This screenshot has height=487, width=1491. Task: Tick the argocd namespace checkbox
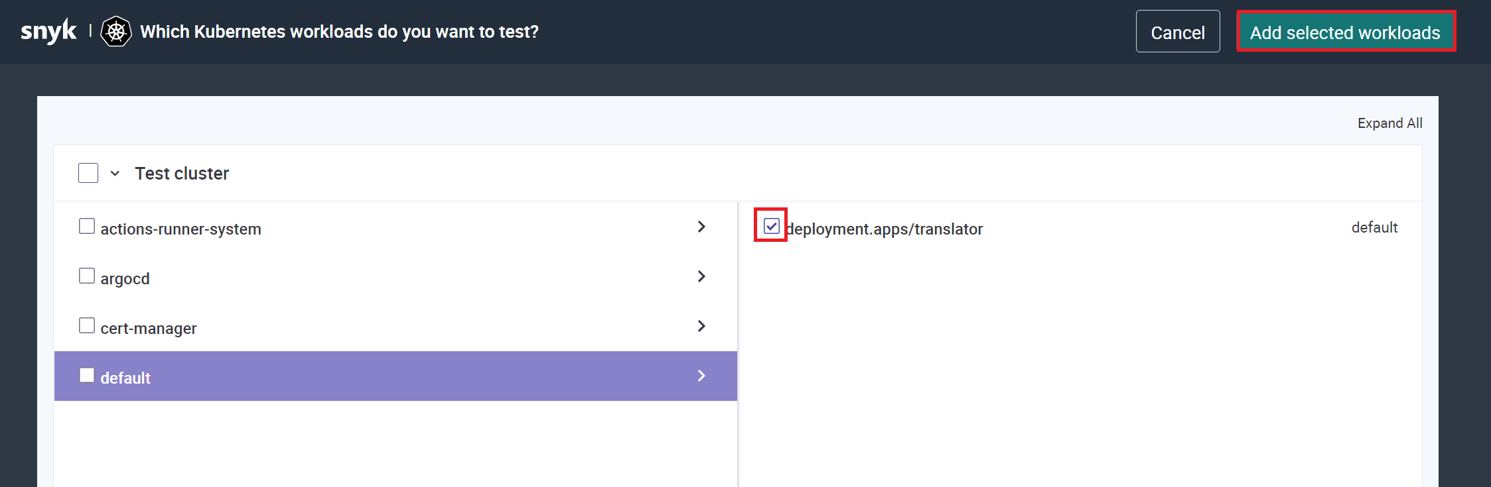click(87, 276)
